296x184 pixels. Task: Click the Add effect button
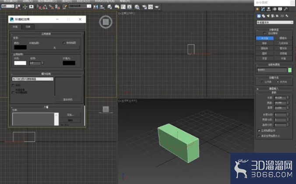[x=70, y=115]
